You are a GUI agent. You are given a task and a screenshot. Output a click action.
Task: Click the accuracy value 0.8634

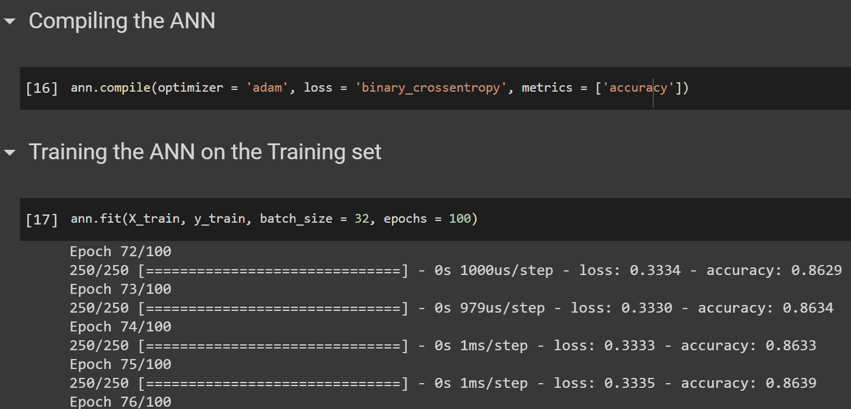(807, 308)
